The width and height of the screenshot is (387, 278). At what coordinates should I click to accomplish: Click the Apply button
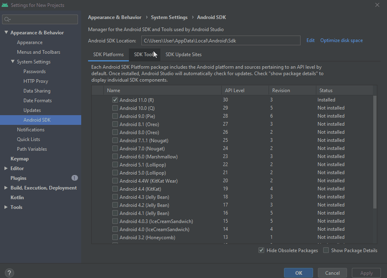coord(366,273)
